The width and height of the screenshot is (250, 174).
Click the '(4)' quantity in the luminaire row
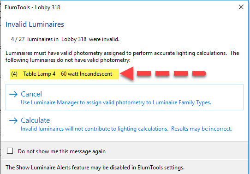click(x=14, y=74)
